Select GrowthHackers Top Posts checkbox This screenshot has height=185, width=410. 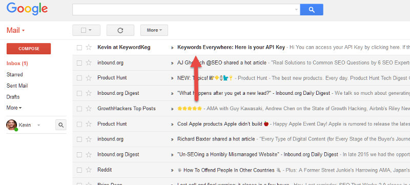(x=79, y=109)
